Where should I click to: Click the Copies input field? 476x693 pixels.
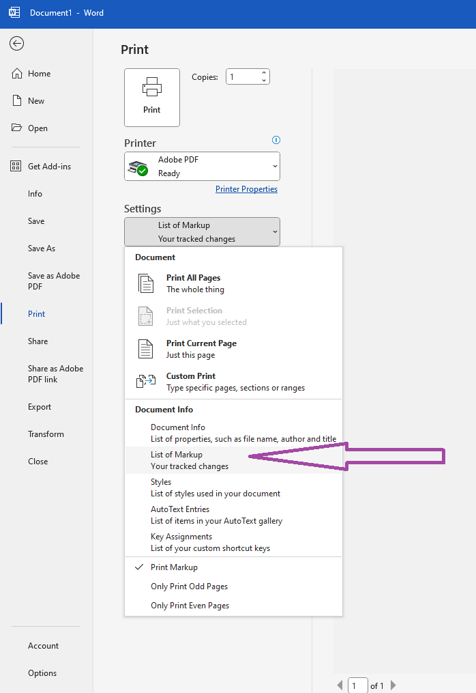(243, 77)
